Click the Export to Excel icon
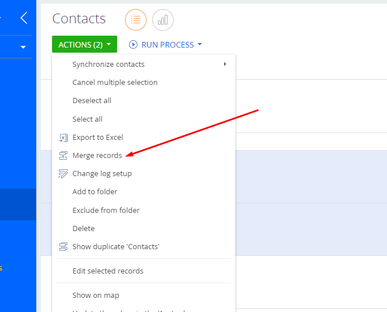The image size is (387, 312). pos(63,138)
